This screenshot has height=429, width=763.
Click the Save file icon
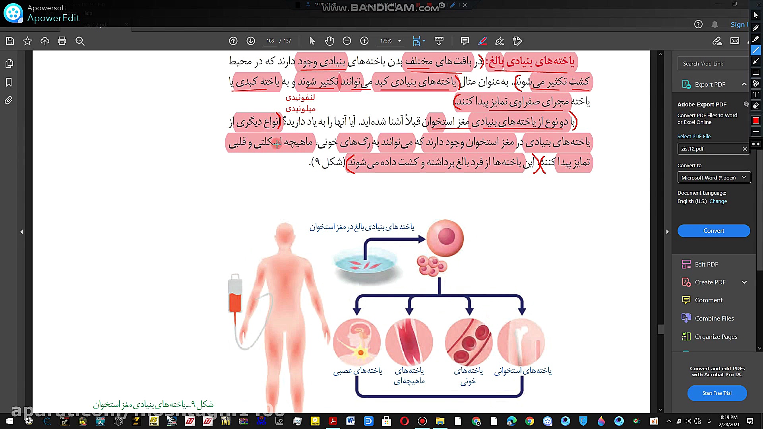click(10, 41)
